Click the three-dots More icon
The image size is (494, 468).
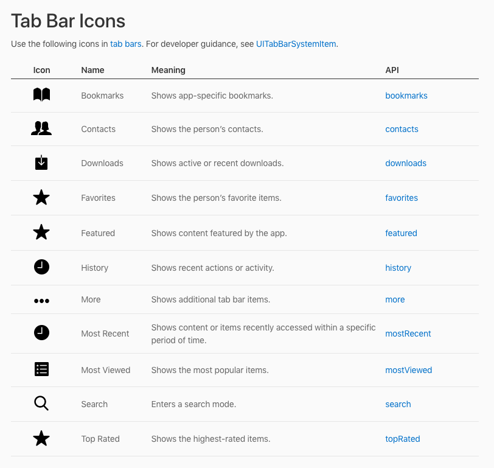(41, 301)
